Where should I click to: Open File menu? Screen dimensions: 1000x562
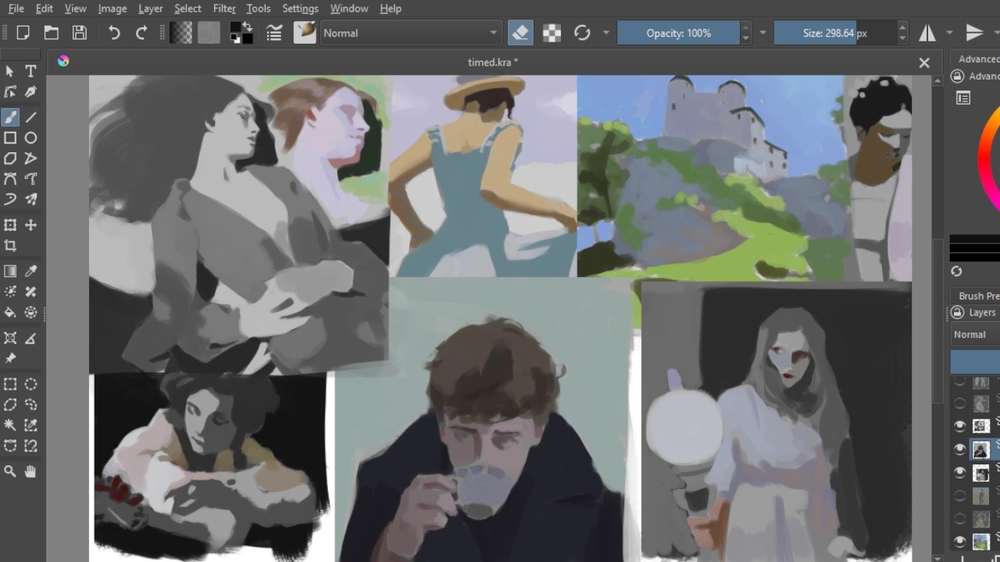16,9
